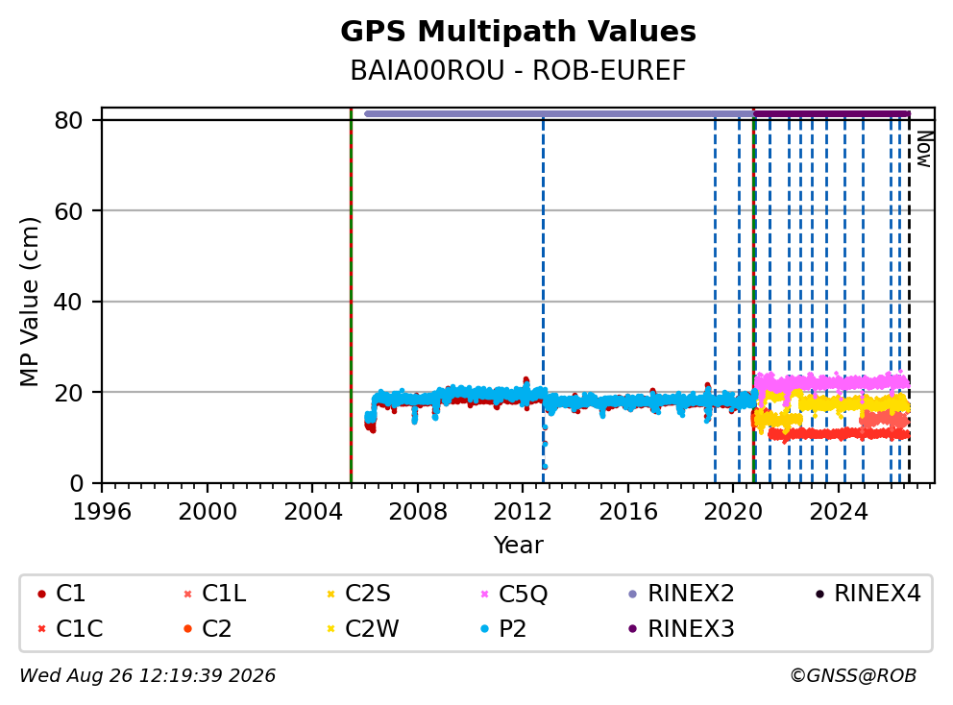Click the RINEX3 legend entry

point(681,629)
